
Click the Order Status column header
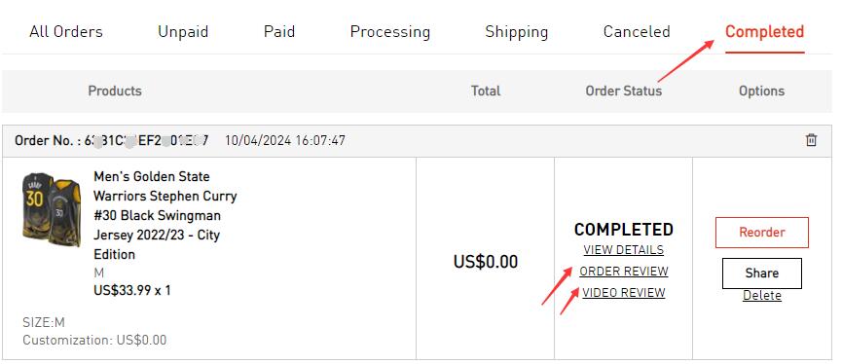pyautogui.click(x=623, y=91)
